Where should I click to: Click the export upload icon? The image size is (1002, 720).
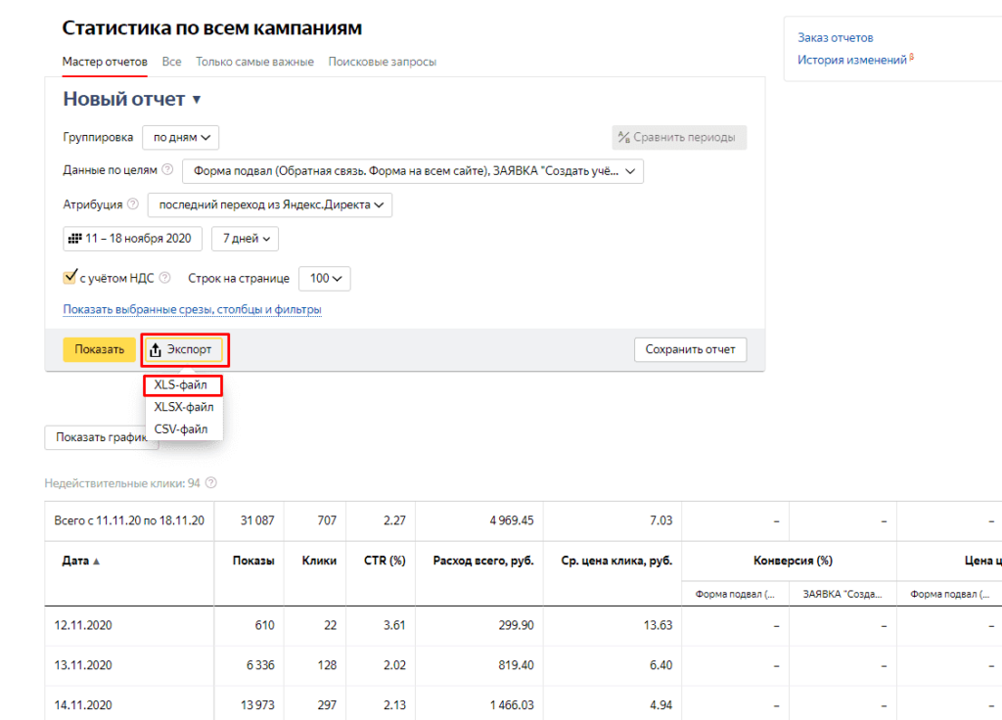pyautogui.click(x=156, y=349)
